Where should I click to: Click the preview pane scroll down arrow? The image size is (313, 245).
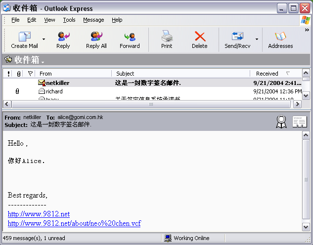coord(306,227)
